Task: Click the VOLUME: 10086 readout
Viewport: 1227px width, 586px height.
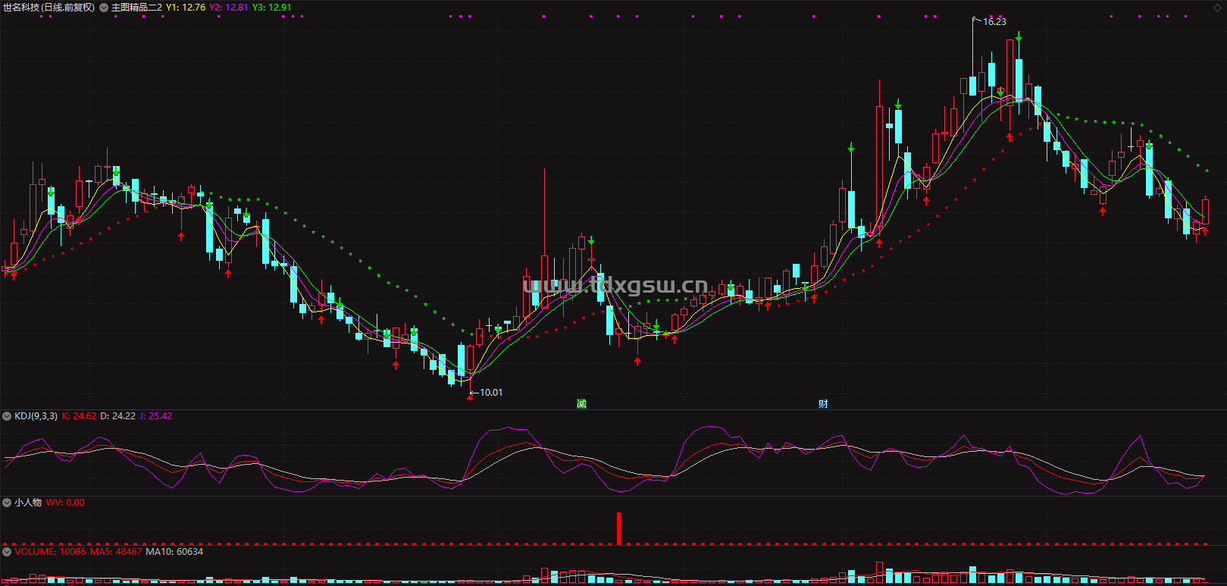Action: [50, 552]
